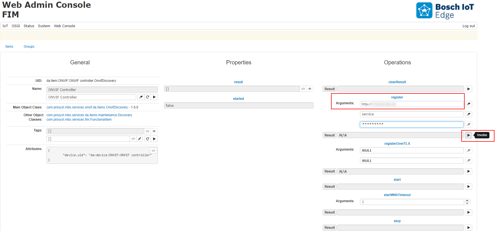Image resolution: width=495 pixels, height=231 pixels.
Task: Open pencil editor for editable Tags field
Action: (140, 139)
